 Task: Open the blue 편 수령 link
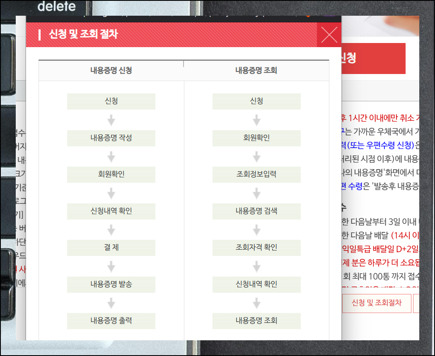tap(352, 186)
